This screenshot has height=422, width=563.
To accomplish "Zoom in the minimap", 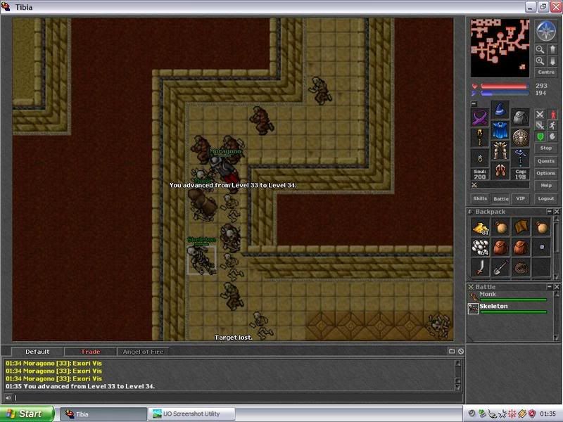I will [540, 61].
